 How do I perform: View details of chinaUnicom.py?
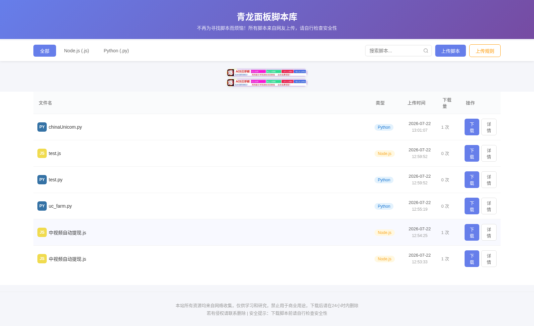tap(489, 127)
